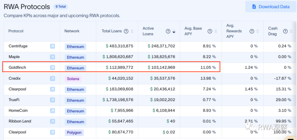
Task: Open Credix protocol external link icon
Action: (53, 79)
